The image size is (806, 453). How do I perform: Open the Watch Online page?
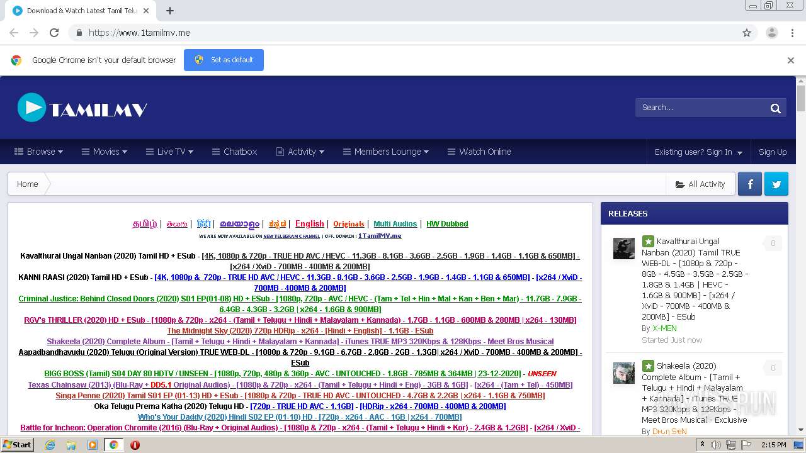click(x=479, y=152)
